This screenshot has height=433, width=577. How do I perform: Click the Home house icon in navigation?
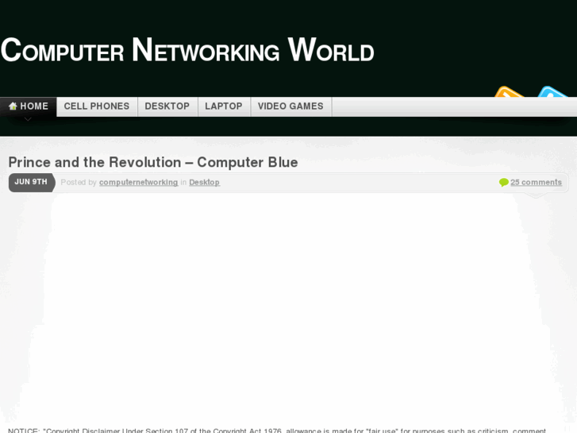click(13, 106)
